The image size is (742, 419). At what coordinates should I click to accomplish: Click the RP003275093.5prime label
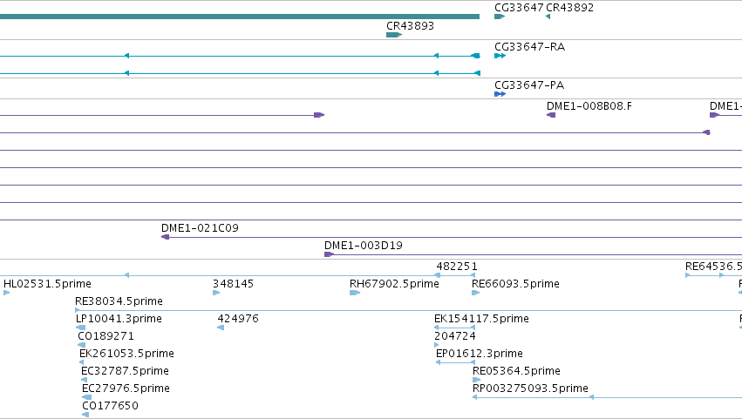530,389
